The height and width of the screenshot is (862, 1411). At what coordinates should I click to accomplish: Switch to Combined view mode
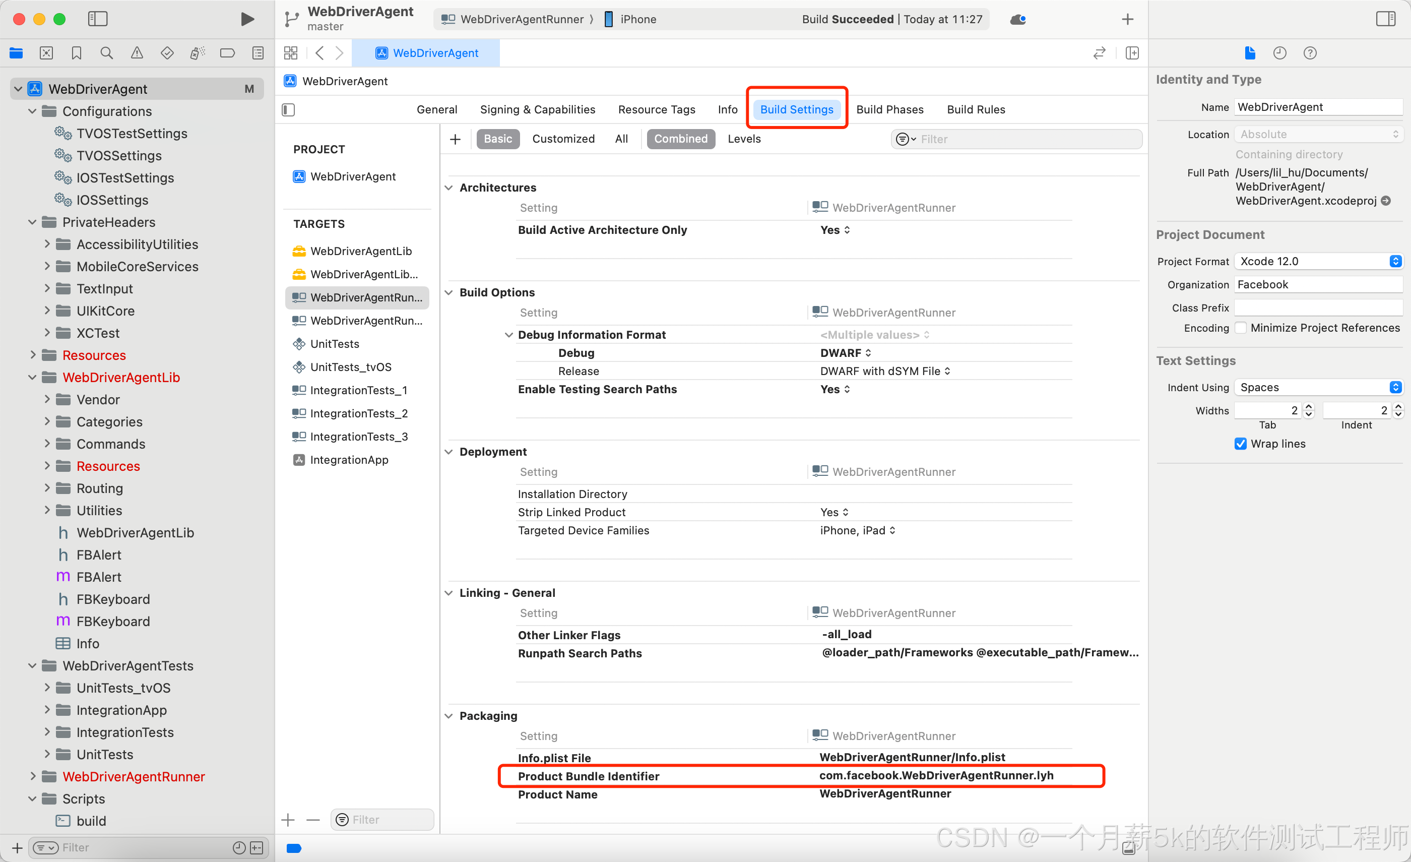681,139
